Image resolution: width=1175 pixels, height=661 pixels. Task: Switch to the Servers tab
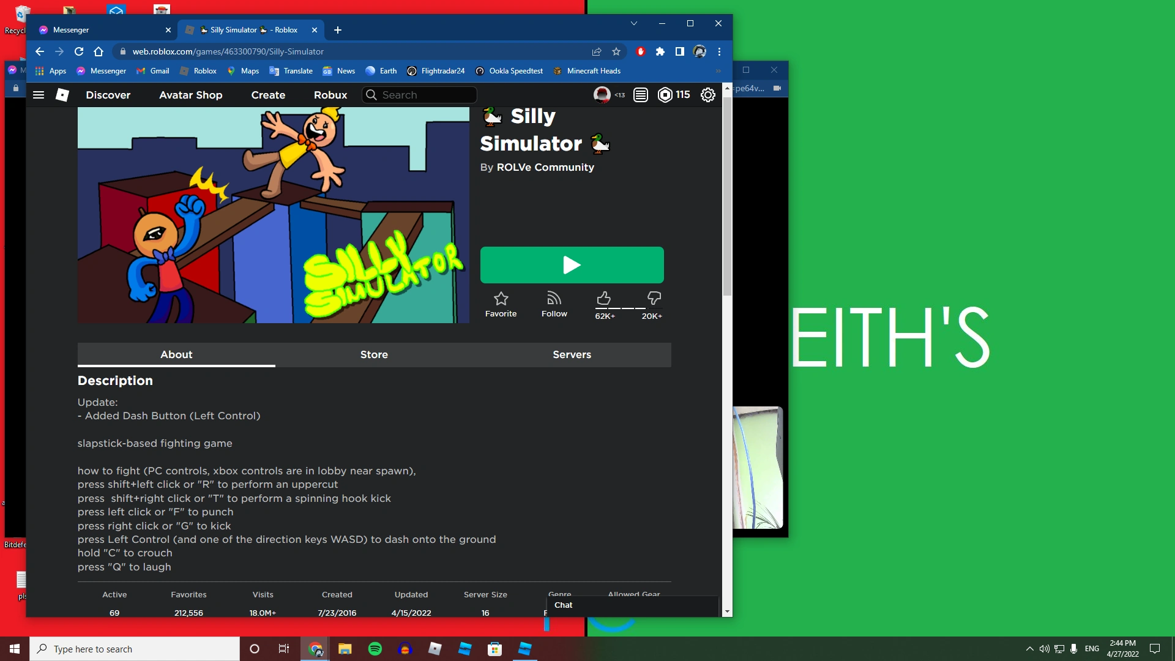click(572, 354)
